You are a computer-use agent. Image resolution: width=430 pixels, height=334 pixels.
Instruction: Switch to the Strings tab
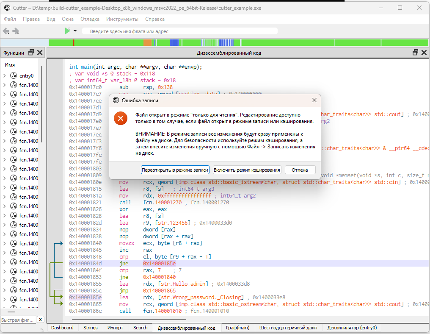tap(91, 328)
